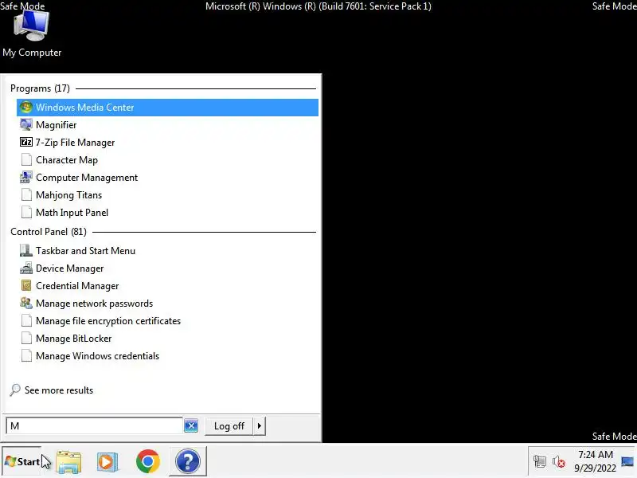Screen dimensions: 637x478
Task: Click the Credential Manager safe icon
Action: (26, 286)
